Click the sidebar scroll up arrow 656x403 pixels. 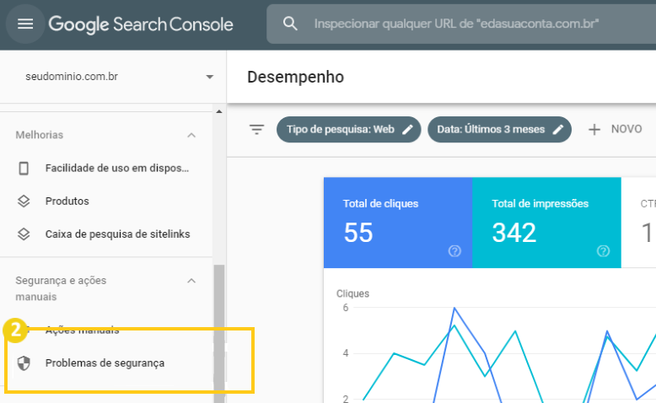[219, 112]
